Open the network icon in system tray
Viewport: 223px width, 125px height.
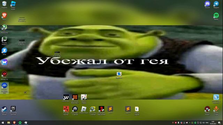[201, 123]
